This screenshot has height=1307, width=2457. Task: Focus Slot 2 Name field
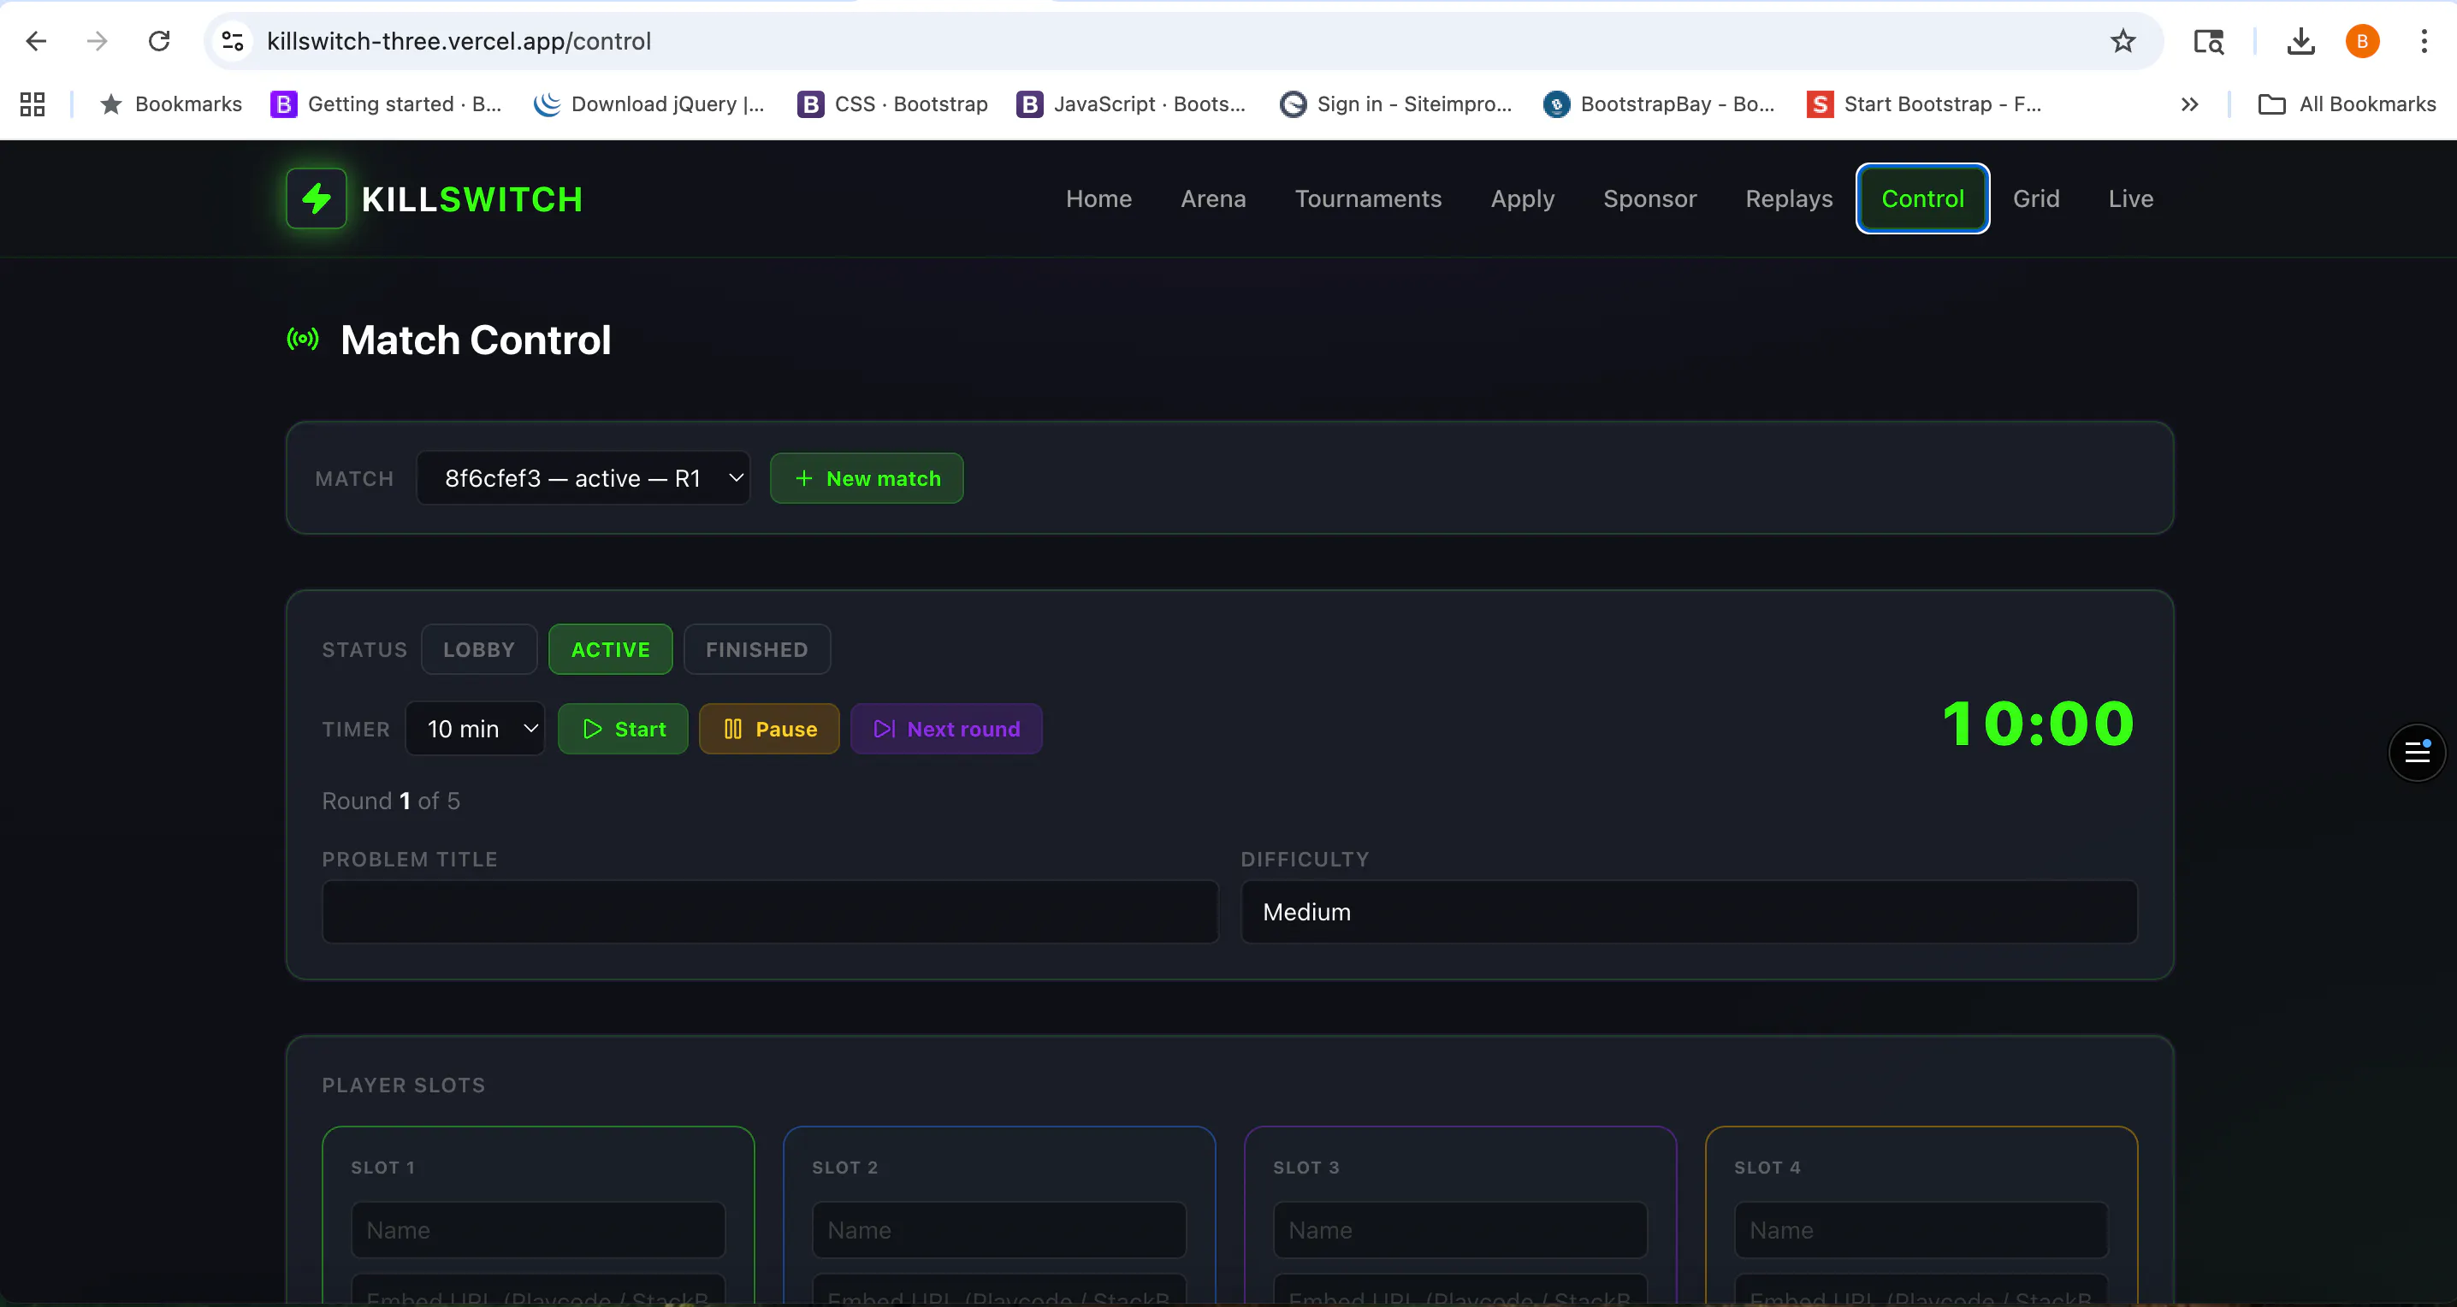pos(998,1230)
